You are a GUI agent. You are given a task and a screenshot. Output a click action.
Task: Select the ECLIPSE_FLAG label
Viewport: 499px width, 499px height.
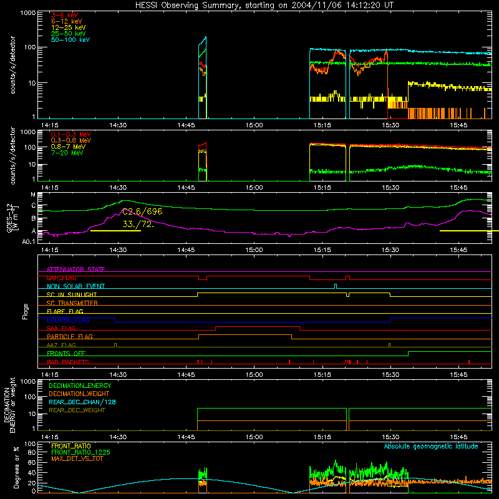pos(68,320)
